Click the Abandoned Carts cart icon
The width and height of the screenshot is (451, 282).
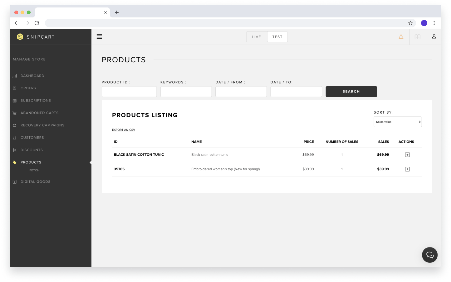(x=15, y=113)
